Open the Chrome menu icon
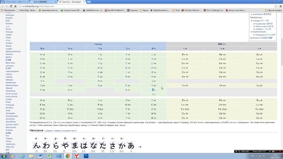Viewport: 283px width, 159px height. tap(281, 6)
